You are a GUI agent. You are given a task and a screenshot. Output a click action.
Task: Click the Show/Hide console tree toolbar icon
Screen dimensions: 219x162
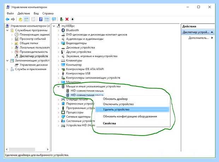tap(26, 19)
